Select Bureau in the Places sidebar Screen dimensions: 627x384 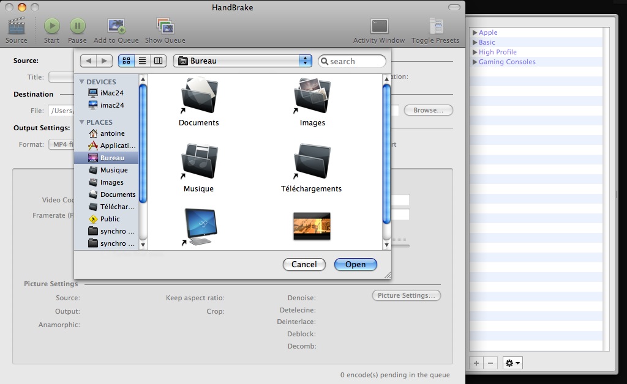pyautogui.click(x=107, y=158)
